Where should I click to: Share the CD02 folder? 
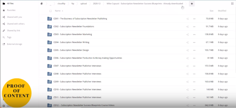pyautogui.click(x=188, y=26)
